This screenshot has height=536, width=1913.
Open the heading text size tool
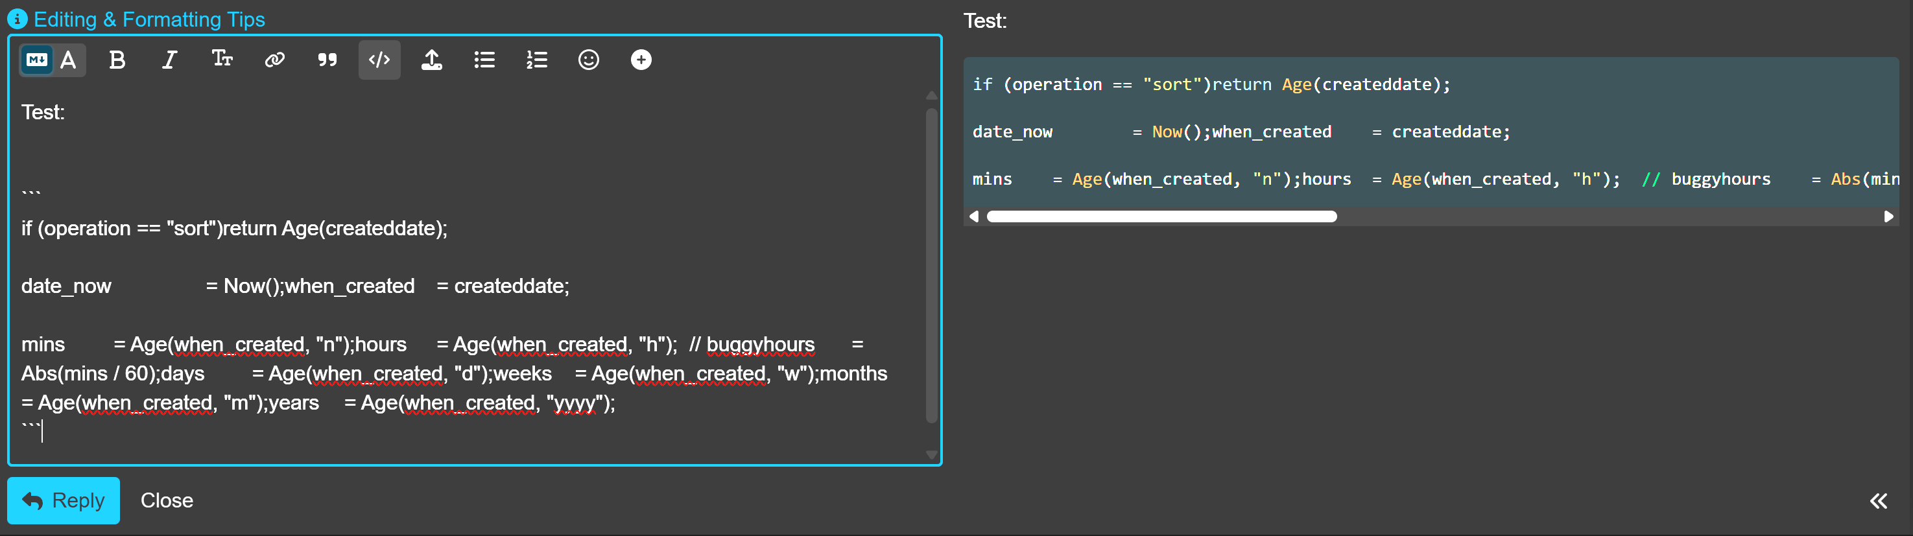(x=222, y=60)
